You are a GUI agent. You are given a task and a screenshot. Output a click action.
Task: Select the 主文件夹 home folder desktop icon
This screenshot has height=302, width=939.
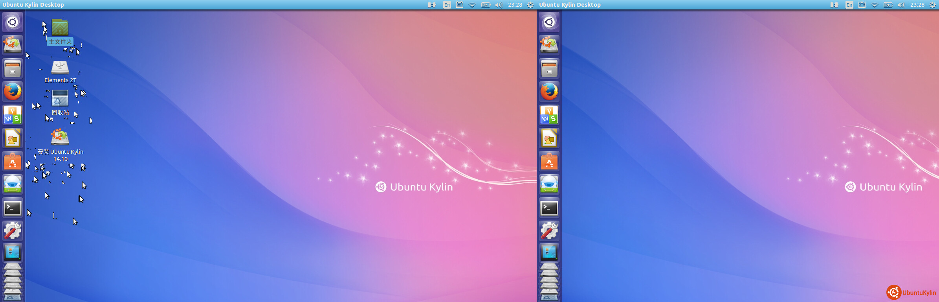pyautogui.click(x=60, y=28)
